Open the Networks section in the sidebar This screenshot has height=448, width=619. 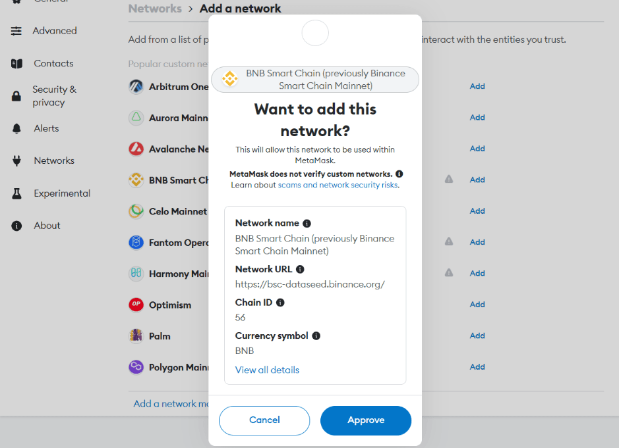(53, 160)
